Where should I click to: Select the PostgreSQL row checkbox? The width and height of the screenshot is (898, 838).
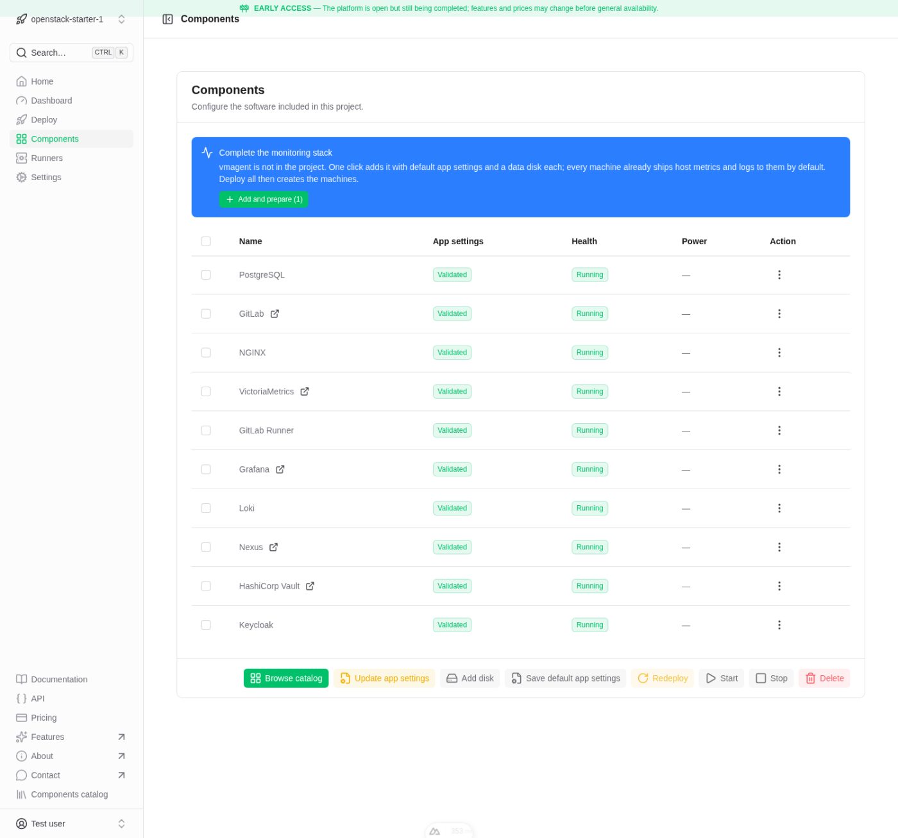click(x=206, y=275)
